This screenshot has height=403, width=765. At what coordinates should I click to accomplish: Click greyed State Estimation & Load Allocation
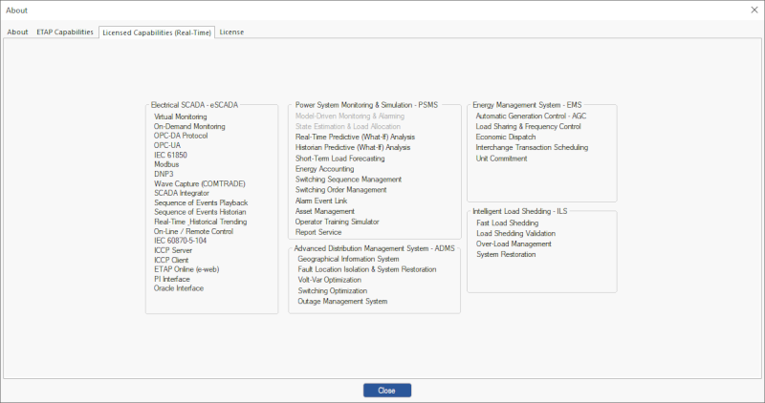tap(348, 126)
